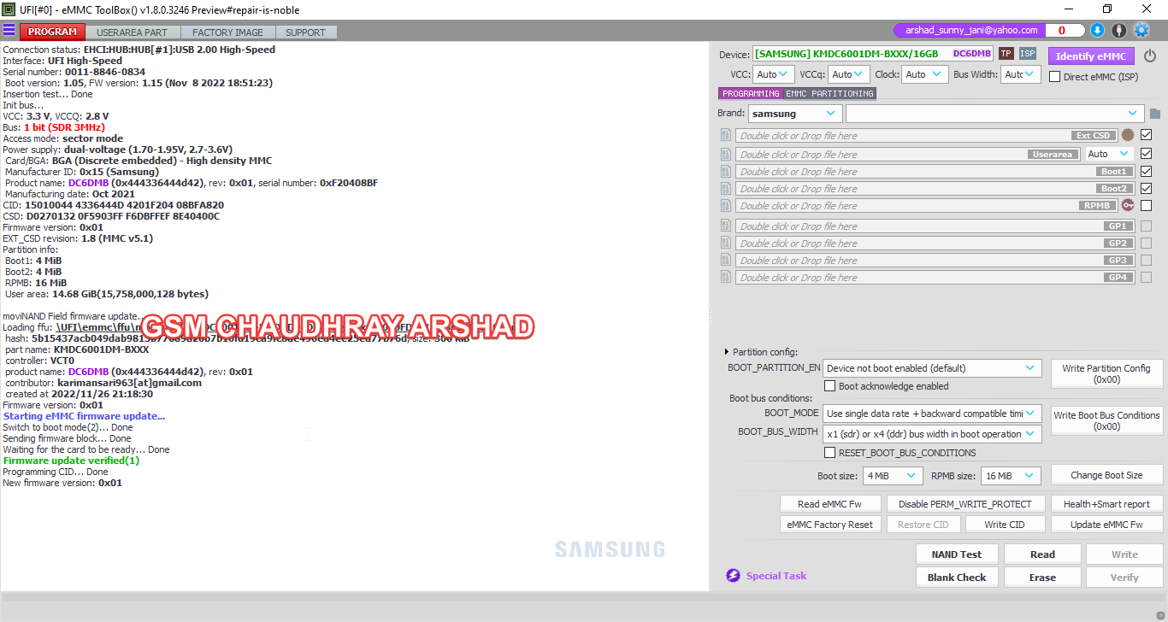Open the empty model dropdown beside Brand
Viewport: 1168px width, 622px height.
click(x=994, y=114)
